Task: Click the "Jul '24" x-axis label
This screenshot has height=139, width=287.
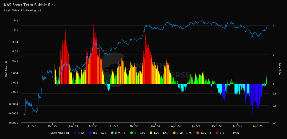Action: [x=196, y=126]
